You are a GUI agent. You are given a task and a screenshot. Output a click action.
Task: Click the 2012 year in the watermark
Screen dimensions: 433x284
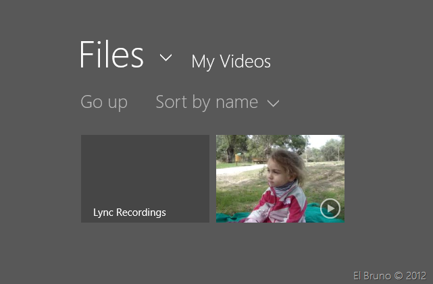pyautogui.click(x=416, y=275)
